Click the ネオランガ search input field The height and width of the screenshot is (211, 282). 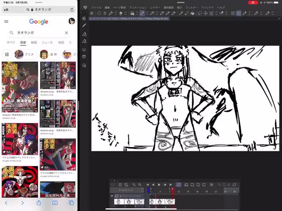39,33
